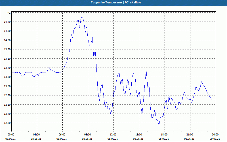This screenshot has height=142, width=227.
Task: Click the 13,00 y-axis label
Action: click(7, 86)
